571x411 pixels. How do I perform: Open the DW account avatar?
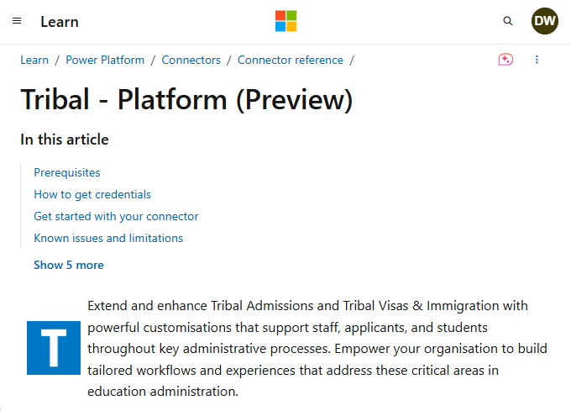[544, 21]
